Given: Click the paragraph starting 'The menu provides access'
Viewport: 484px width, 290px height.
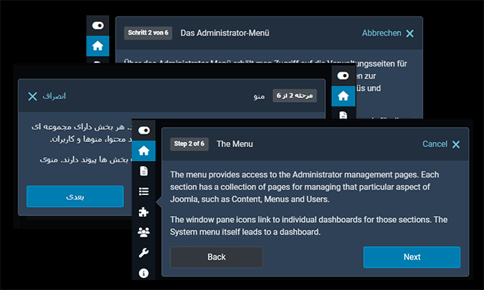Looking at the screenshot, I should pos(304,187).
